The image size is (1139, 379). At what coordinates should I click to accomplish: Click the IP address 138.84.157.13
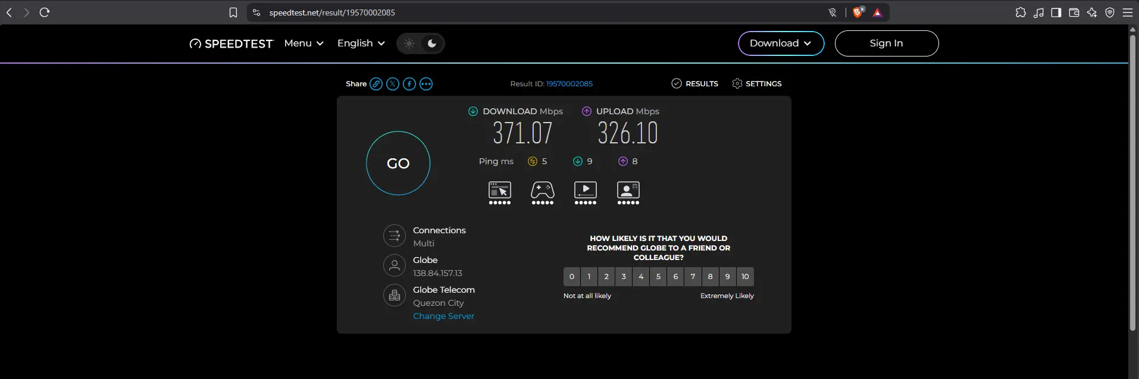pyautogui.click(x=437, y=273)
